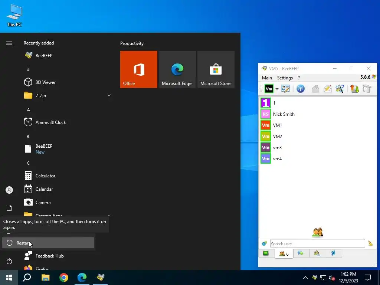This screenshot has width=380, height=285.
Task: Open the notification center icon
Action: pos(368,278)
